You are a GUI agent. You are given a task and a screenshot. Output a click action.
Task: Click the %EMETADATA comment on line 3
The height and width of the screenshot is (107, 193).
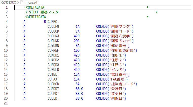tap(36, 17)
